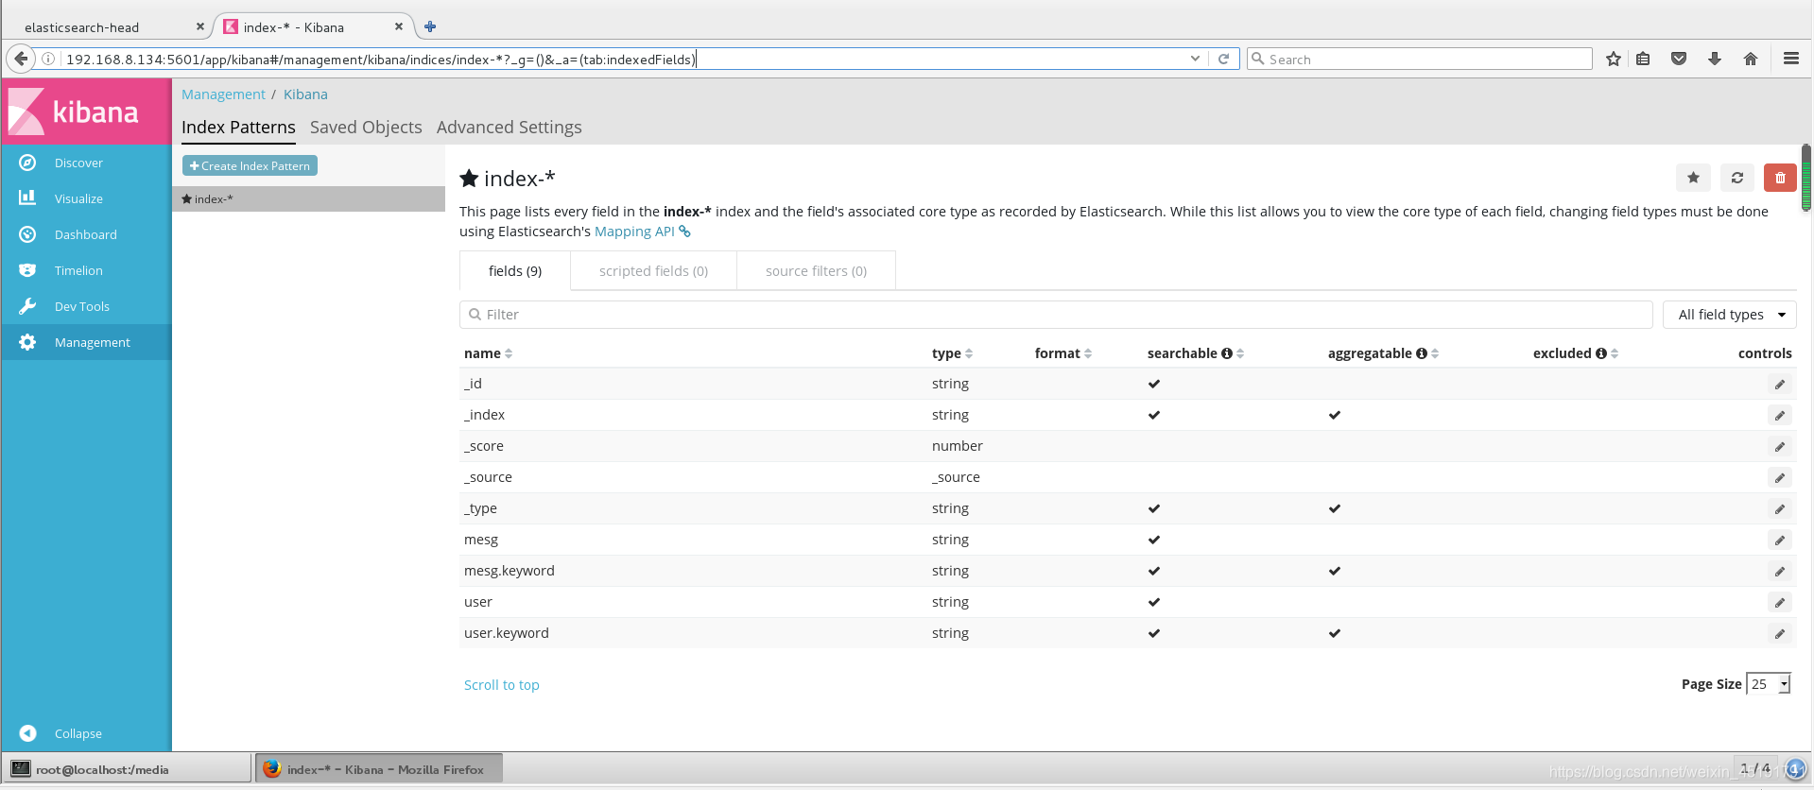Click the browser back arrow

(x=21, y=59)
